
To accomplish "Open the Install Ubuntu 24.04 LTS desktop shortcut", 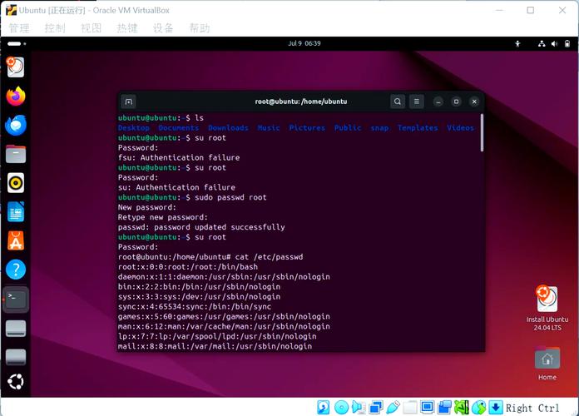I will click(x=547, y=309).
